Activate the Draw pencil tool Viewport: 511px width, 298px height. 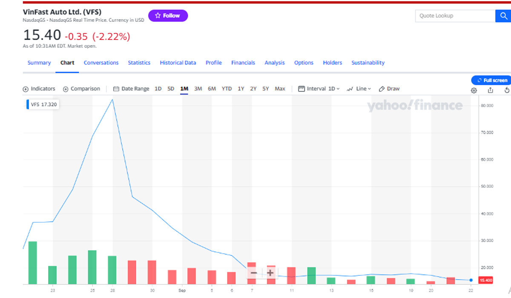point(389,89)
